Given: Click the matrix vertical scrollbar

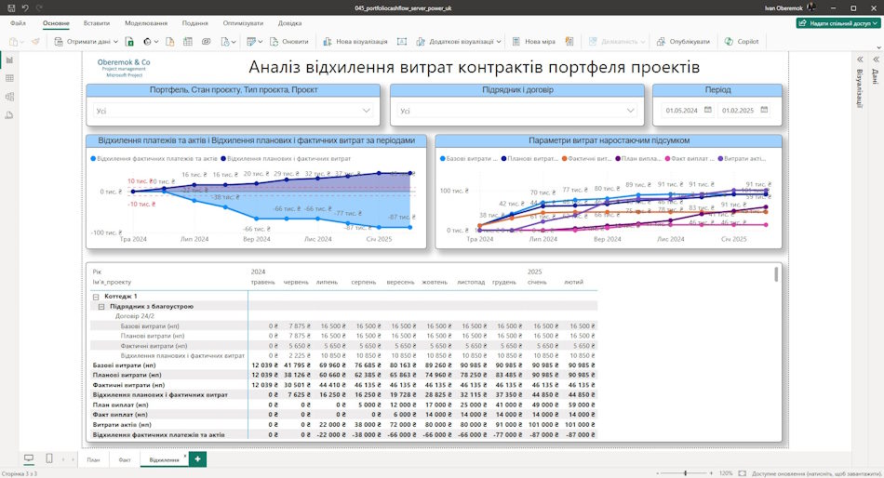Looking at the screenshot, I should click(776, 274).
